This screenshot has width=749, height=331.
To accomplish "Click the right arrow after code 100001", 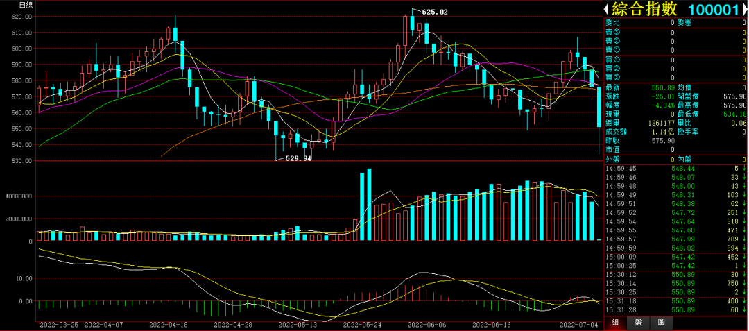I will [x=746, y=9].
